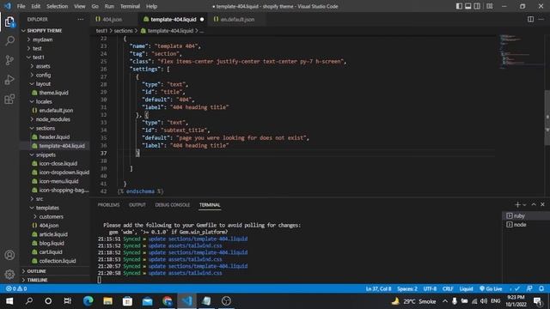Open Google Chrome from the taskbar
Viewport: 550px width, 309px height.
pyautogui.click(x=168, y=301)
